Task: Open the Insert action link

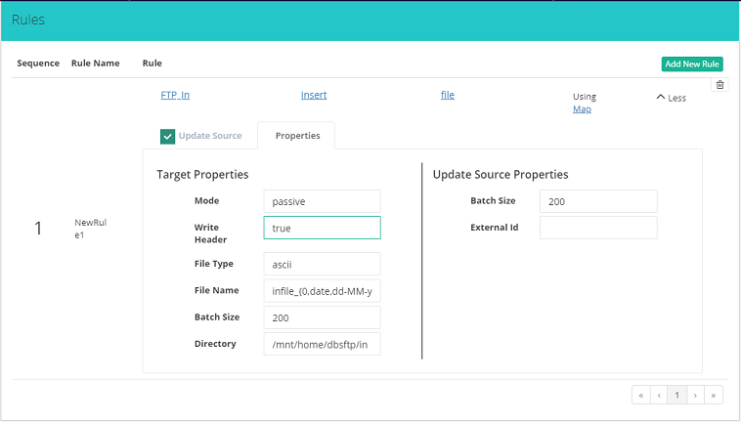Action: 314,95
